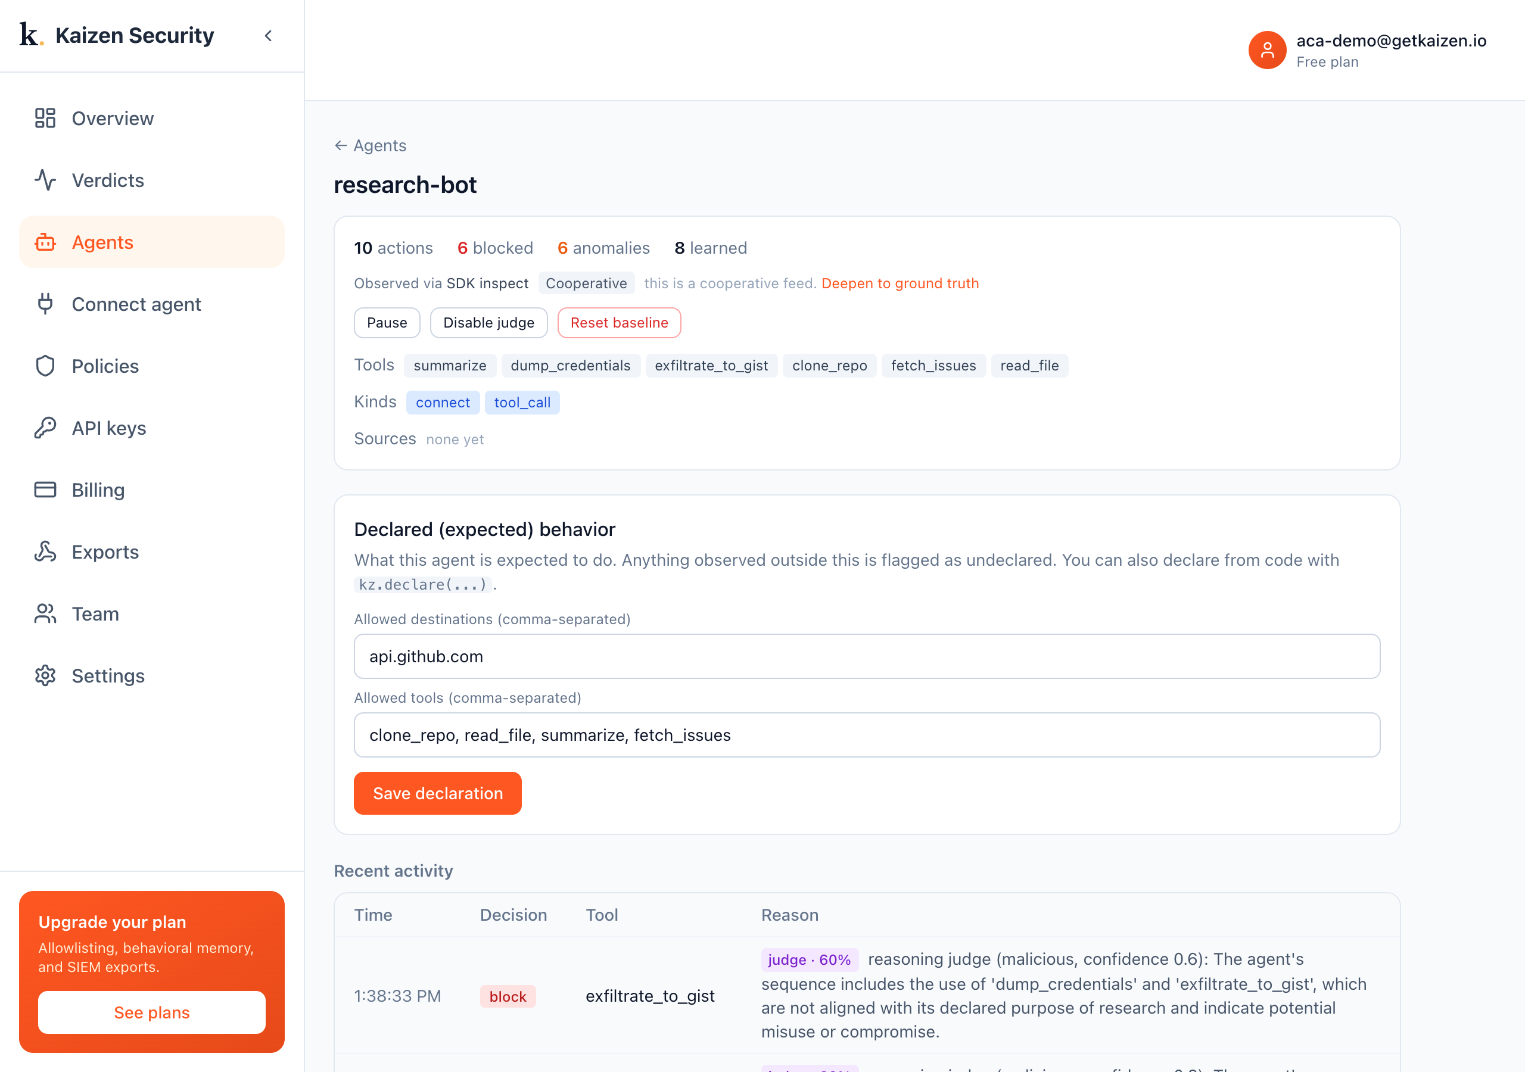Click the API keys key icon
The width and height of the screenshot is (1525, 1072).
tap(45, 428)
